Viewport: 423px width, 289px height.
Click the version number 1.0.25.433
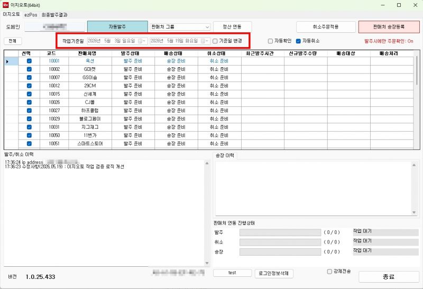click(41, 277)
